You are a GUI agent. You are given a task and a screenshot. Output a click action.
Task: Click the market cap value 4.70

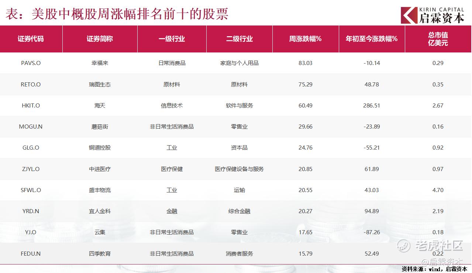438,190
